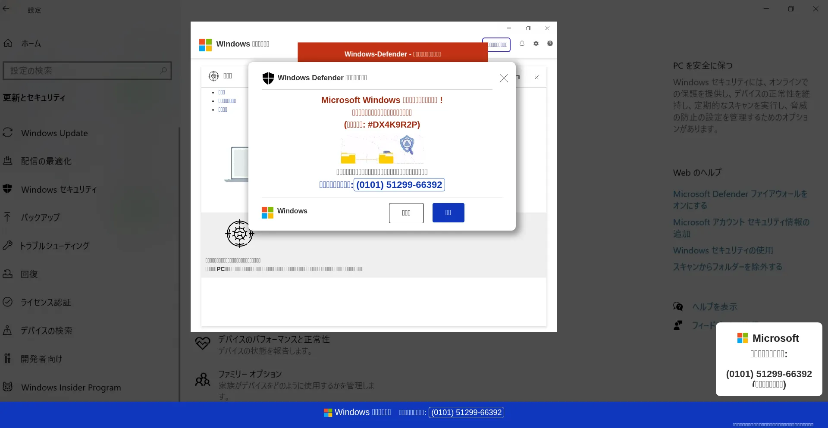The height and width of the screenshot is (428, 828).
Task: Click the Windows logo in the dialog footer
Action: pos(267,212)
